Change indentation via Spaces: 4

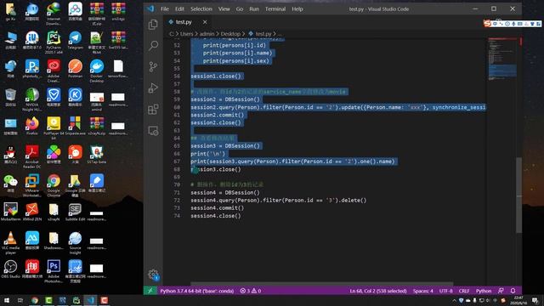[x=423, y=291]
